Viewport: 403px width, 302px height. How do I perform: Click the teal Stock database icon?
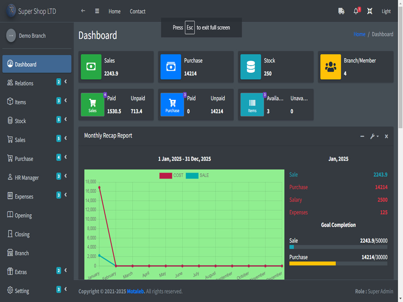251,67
